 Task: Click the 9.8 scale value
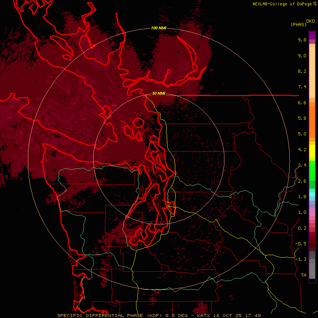click(302, 40)
